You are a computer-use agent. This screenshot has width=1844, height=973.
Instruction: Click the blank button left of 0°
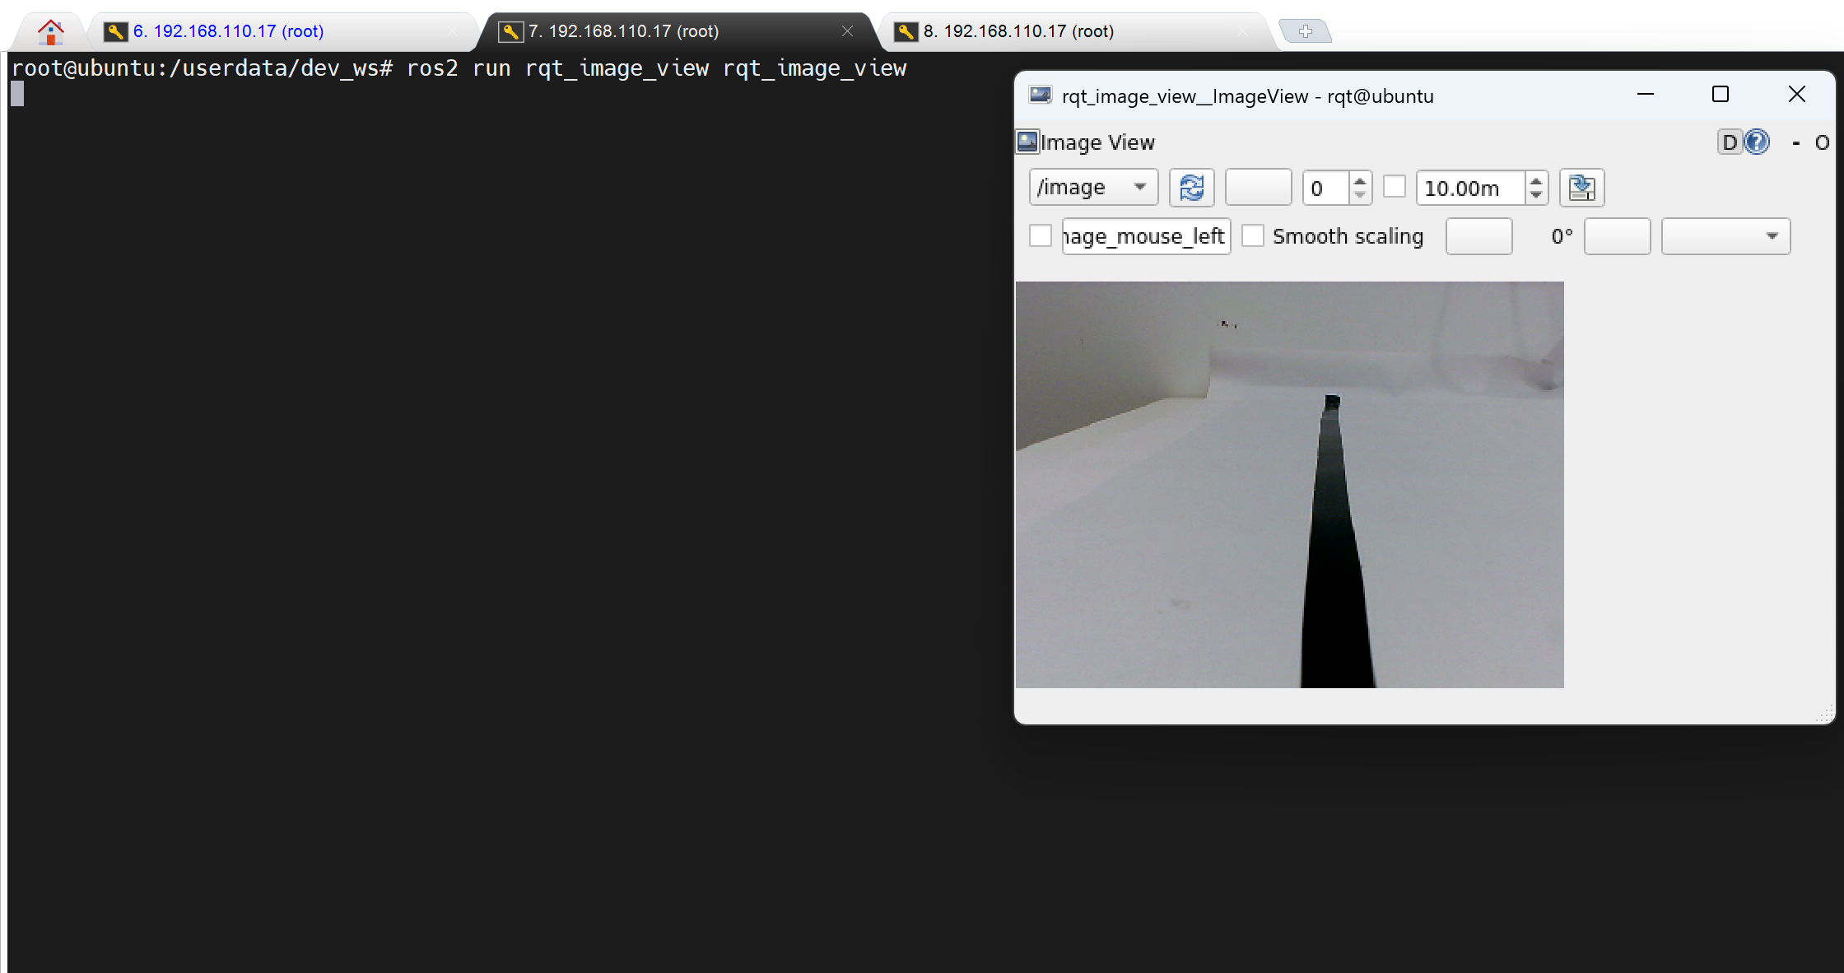[1478, 236]
